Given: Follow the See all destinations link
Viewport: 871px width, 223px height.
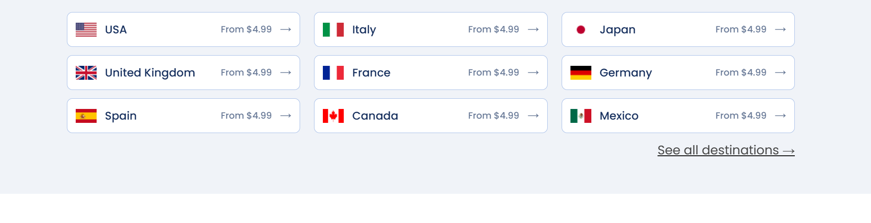Looking at the screenshot, I should point(726,150).
